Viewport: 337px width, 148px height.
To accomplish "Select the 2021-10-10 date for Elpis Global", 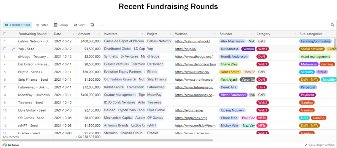I will pos(64,110).
